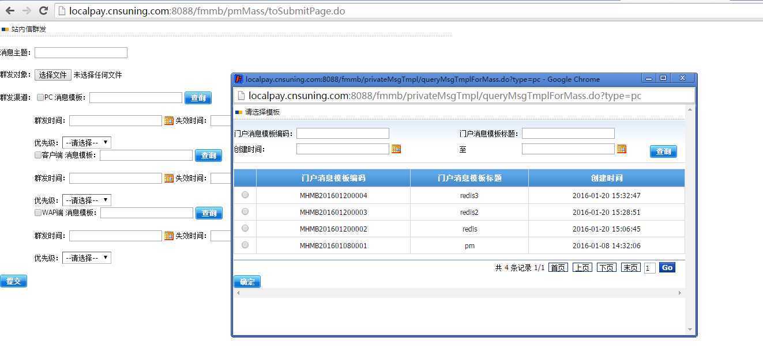The image size is (763, 364).
Task: Click timestamp 2016-01-20 15:06:45
Action: click(x=607, y=229)
